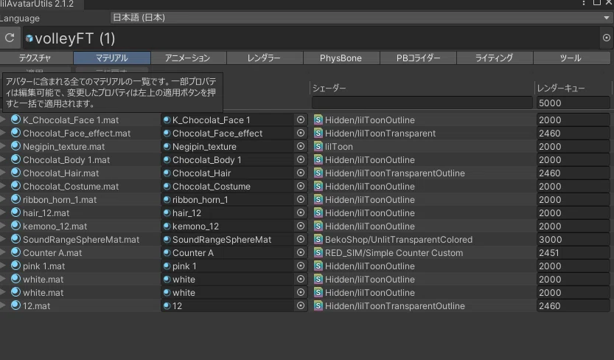Expand the ribbon_horn_1.mat row
Screen dimensions: 614x360
[3, 200]
